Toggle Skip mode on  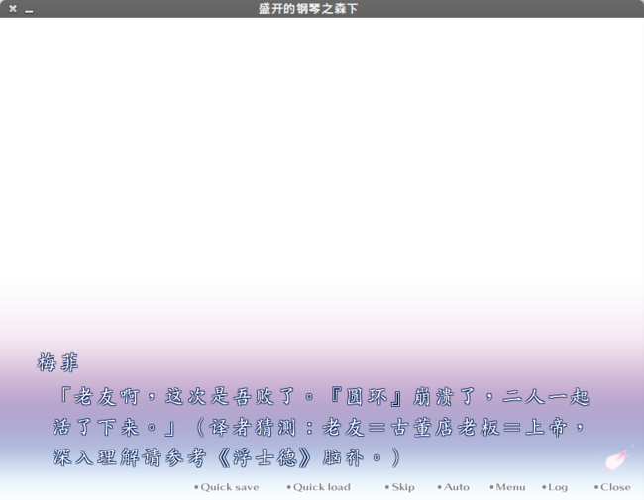(402, 487)
